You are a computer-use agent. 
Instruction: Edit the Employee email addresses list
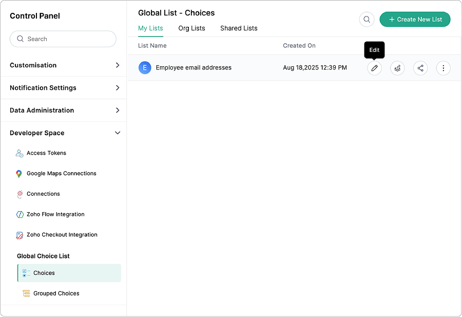pos(374,68)
